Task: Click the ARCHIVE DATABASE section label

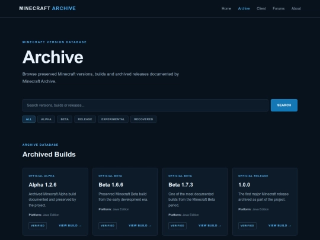Action: click(x=40, y=145)
